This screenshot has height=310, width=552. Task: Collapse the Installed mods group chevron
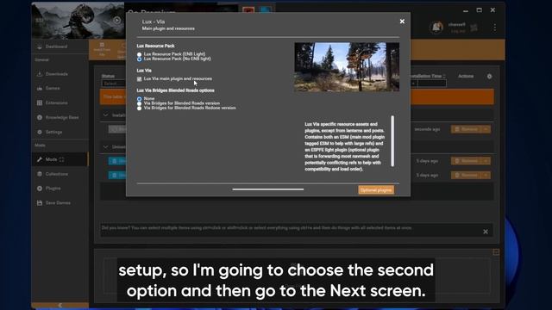[106, 115]
